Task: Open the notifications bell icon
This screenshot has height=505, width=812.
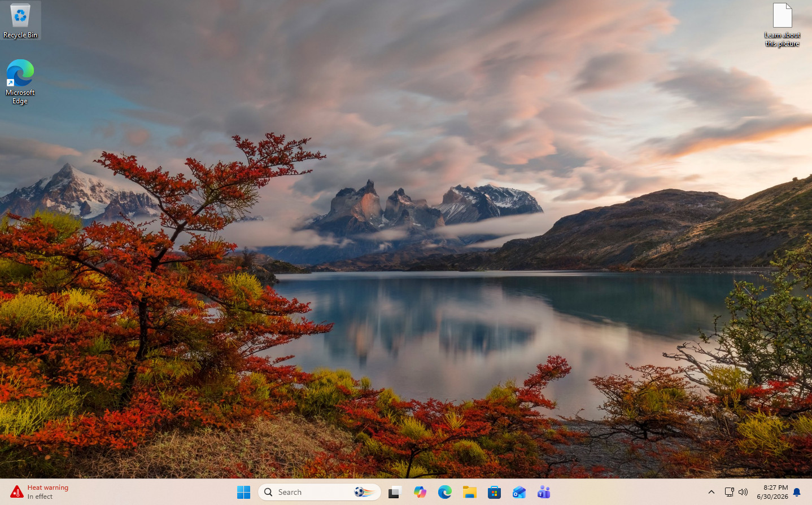Action: [797, 492]
